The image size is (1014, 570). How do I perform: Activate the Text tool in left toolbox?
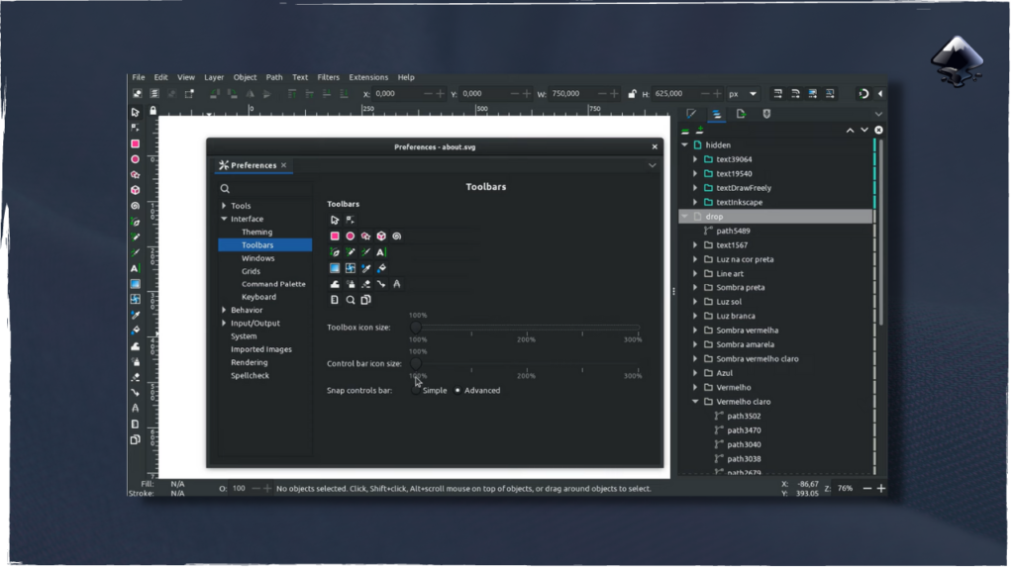(135, 268)
